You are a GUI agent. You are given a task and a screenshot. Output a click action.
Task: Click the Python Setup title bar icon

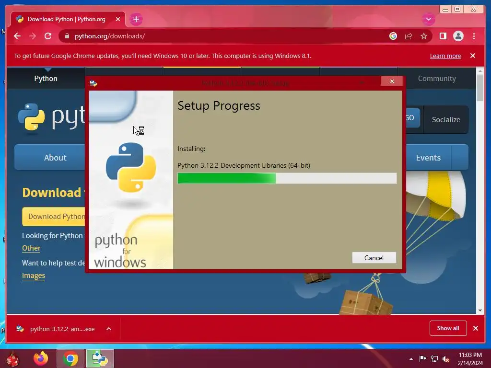point(94,83)
